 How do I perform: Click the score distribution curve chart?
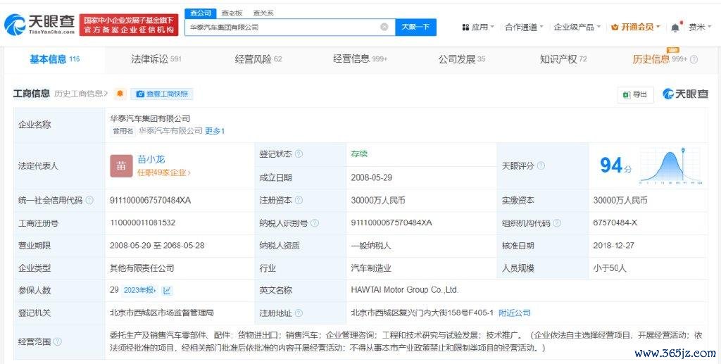670,166
